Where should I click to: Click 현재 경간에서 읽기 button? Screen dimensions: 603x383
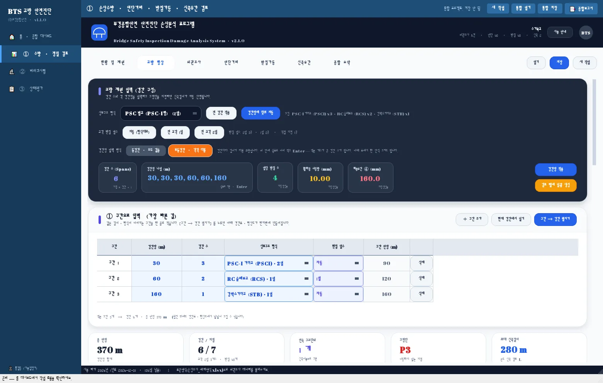tap(511, 219)
